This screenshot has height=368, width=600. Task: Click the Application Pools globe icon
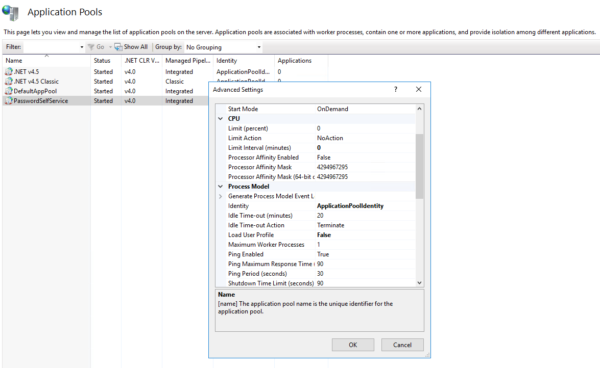11,11
